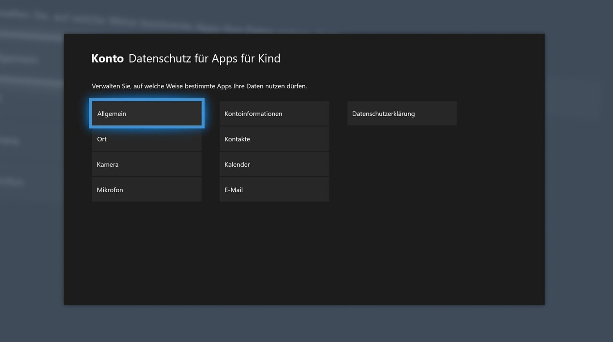Viewport: 613px width, 342px height.
Task: Click the only tile in the right column
Action: (402, 114)
